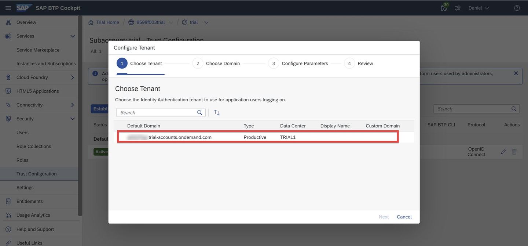Click the Help and Support icon
The width and height of the screenshot is (528, 246).
pos(8,229)
